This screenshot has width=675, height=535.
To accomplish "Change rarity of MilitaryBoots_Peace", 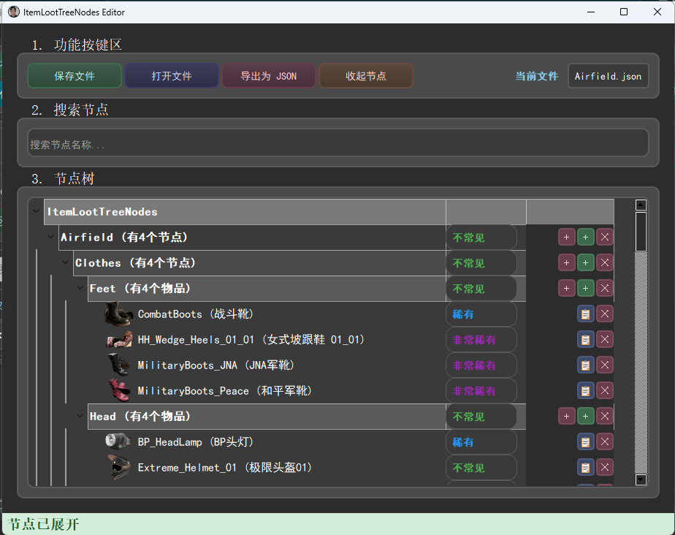I will point(481,391).
